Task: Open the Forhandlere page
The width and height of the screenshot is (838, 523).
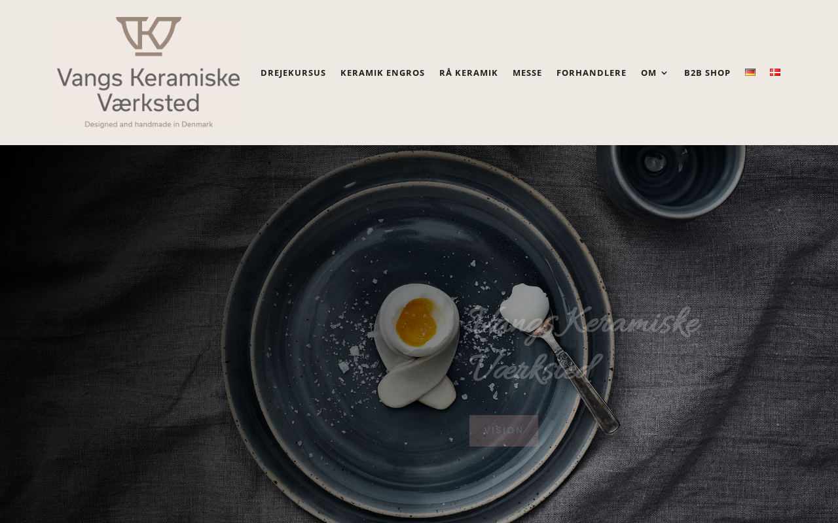Action: [x=591, y=73]
